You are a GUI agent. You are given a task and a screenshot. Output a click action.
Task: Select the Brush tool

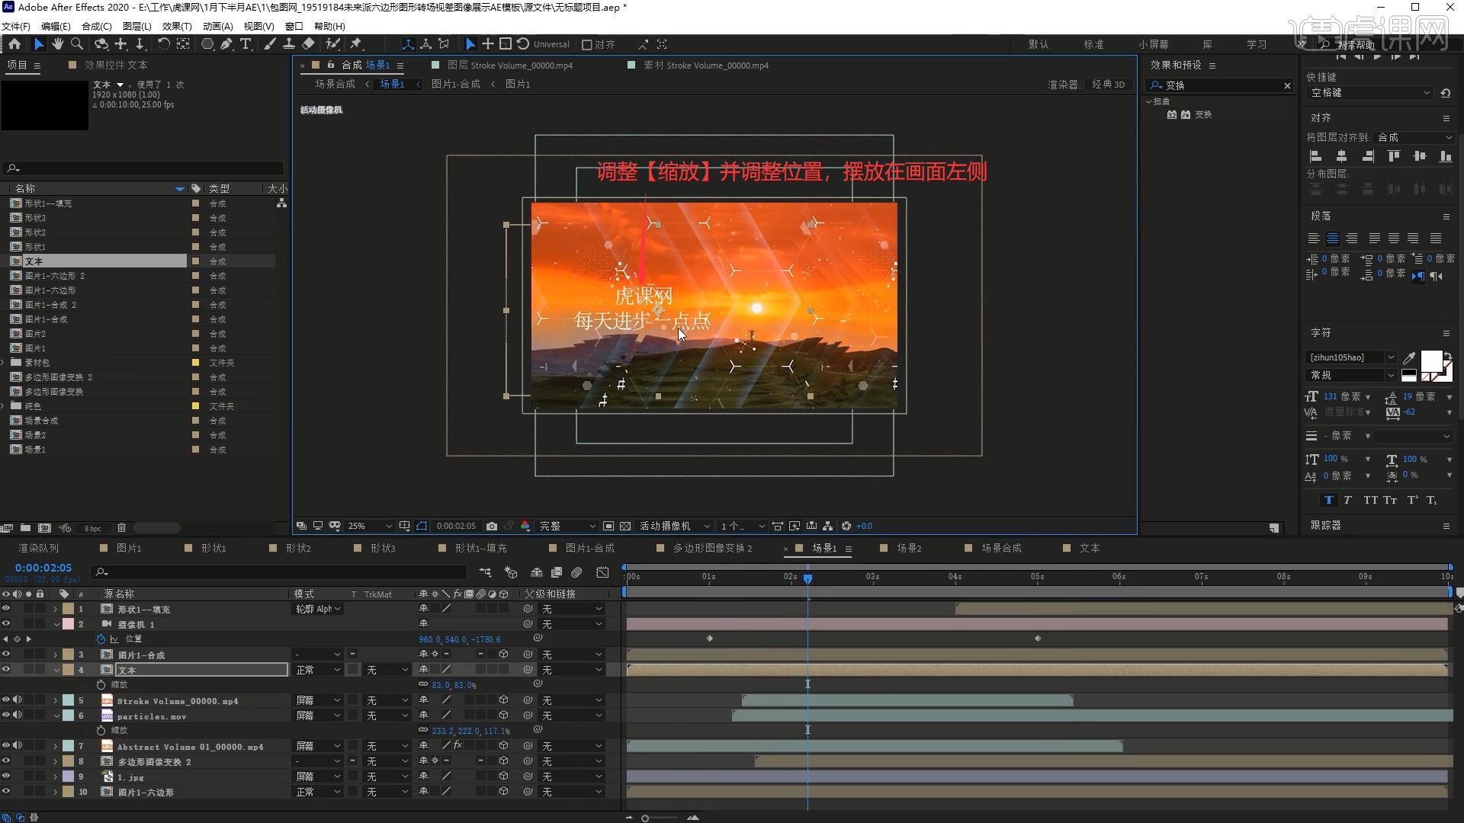coord(270,44)
